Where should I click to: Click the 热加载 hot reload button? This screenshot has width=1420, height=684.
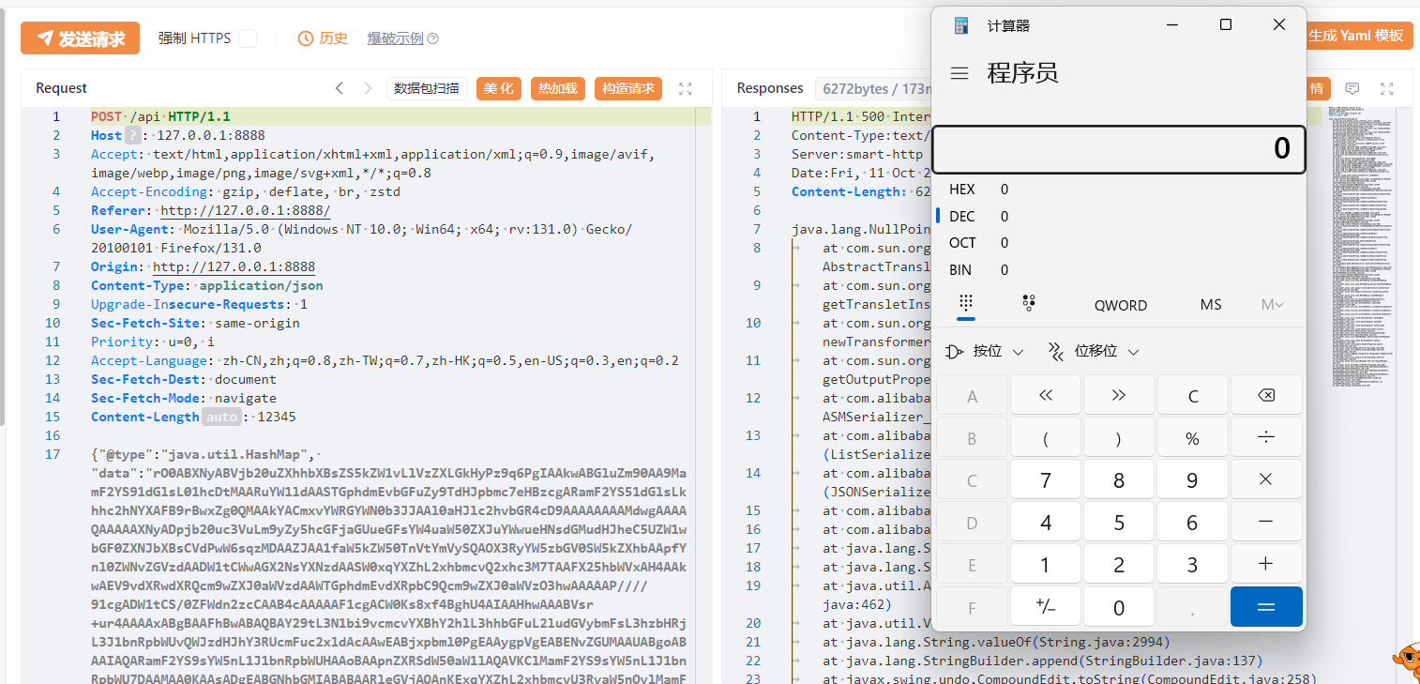pyautogui.click(x=558, y=88)
